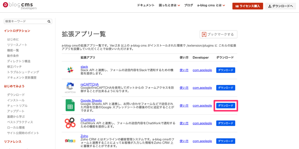Open the 使い方 link for Slack

click(x=184, y=70)
